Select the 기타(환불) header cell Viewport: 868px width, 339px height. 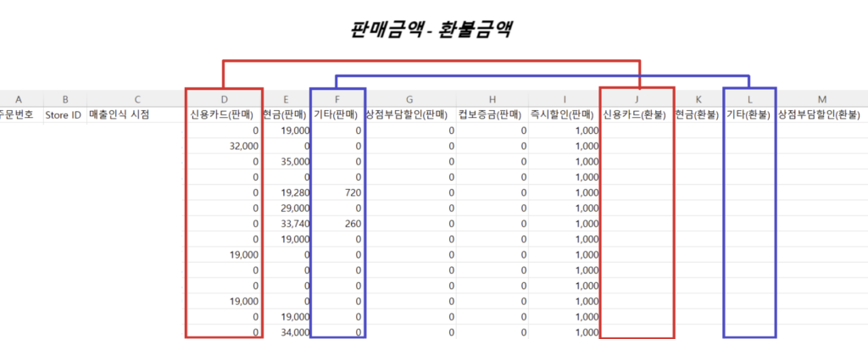749,115
